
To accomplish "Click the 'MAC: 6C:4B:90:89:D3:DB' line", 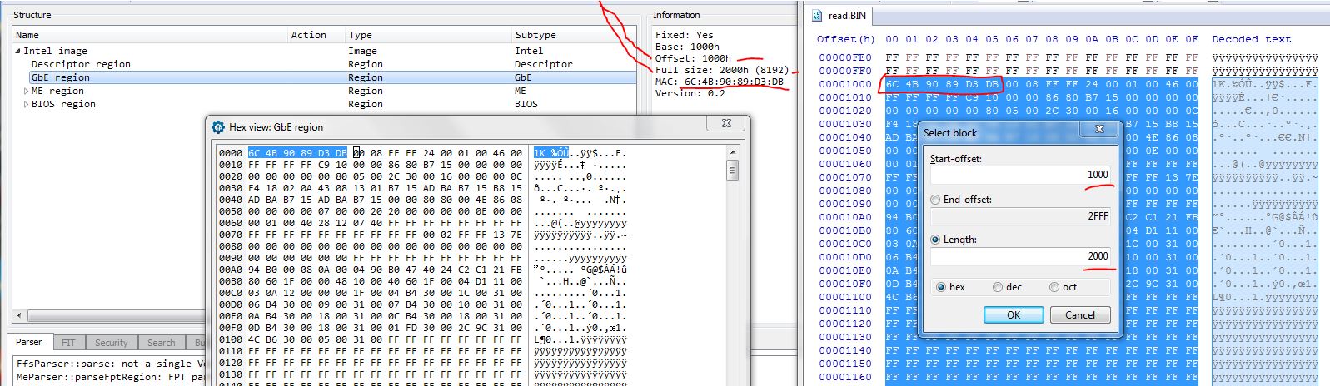I will point(720,82).
